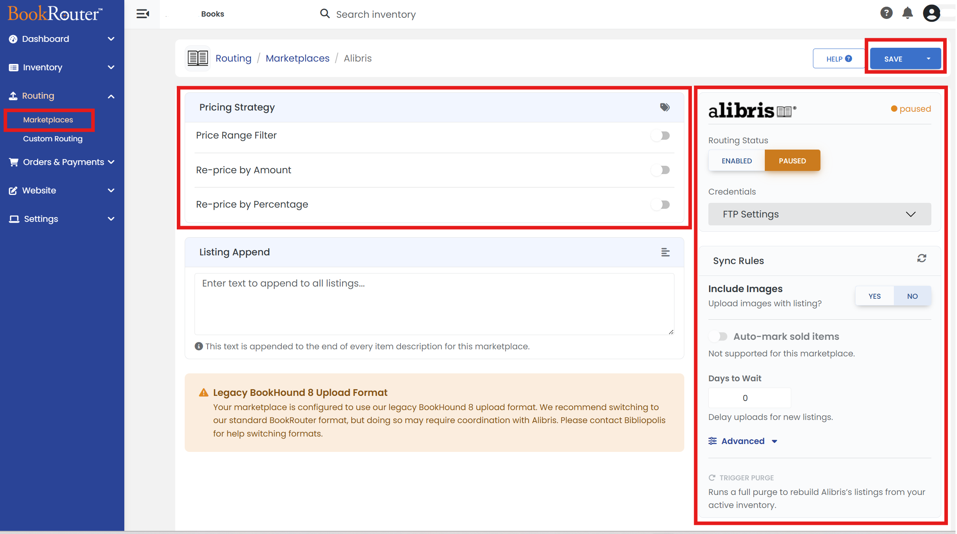Expand the Settings sidebar section

[x=111, y=219]
